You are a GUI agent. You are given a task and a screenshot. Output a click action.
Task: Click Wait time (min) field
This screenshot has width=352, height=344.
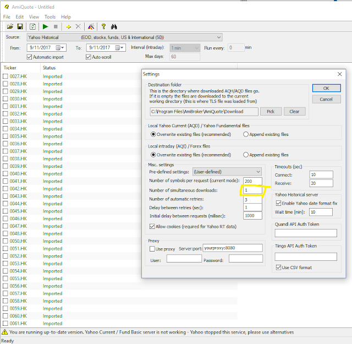point(321,212)
